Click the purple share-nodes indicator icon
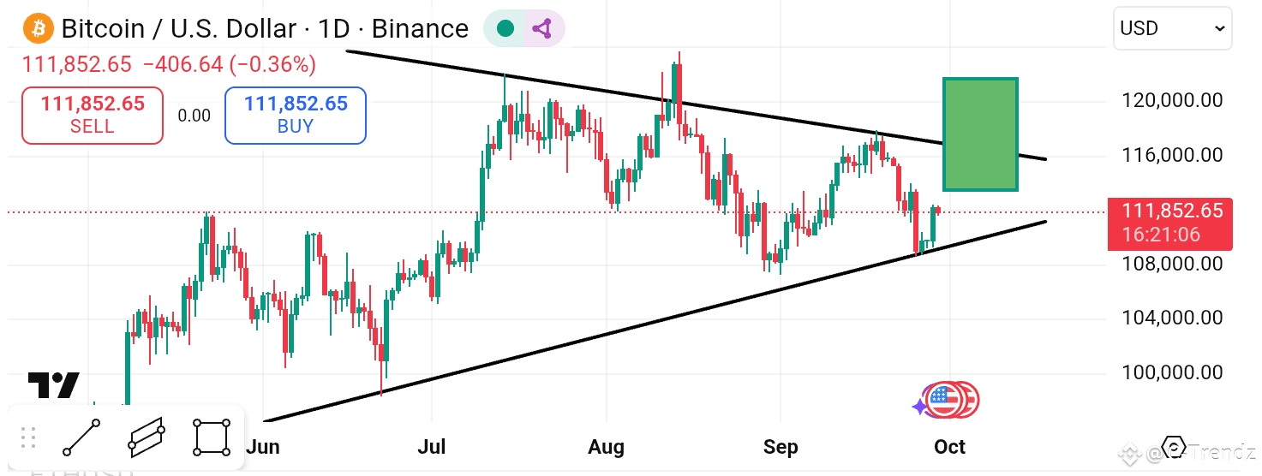 (541, 28)
